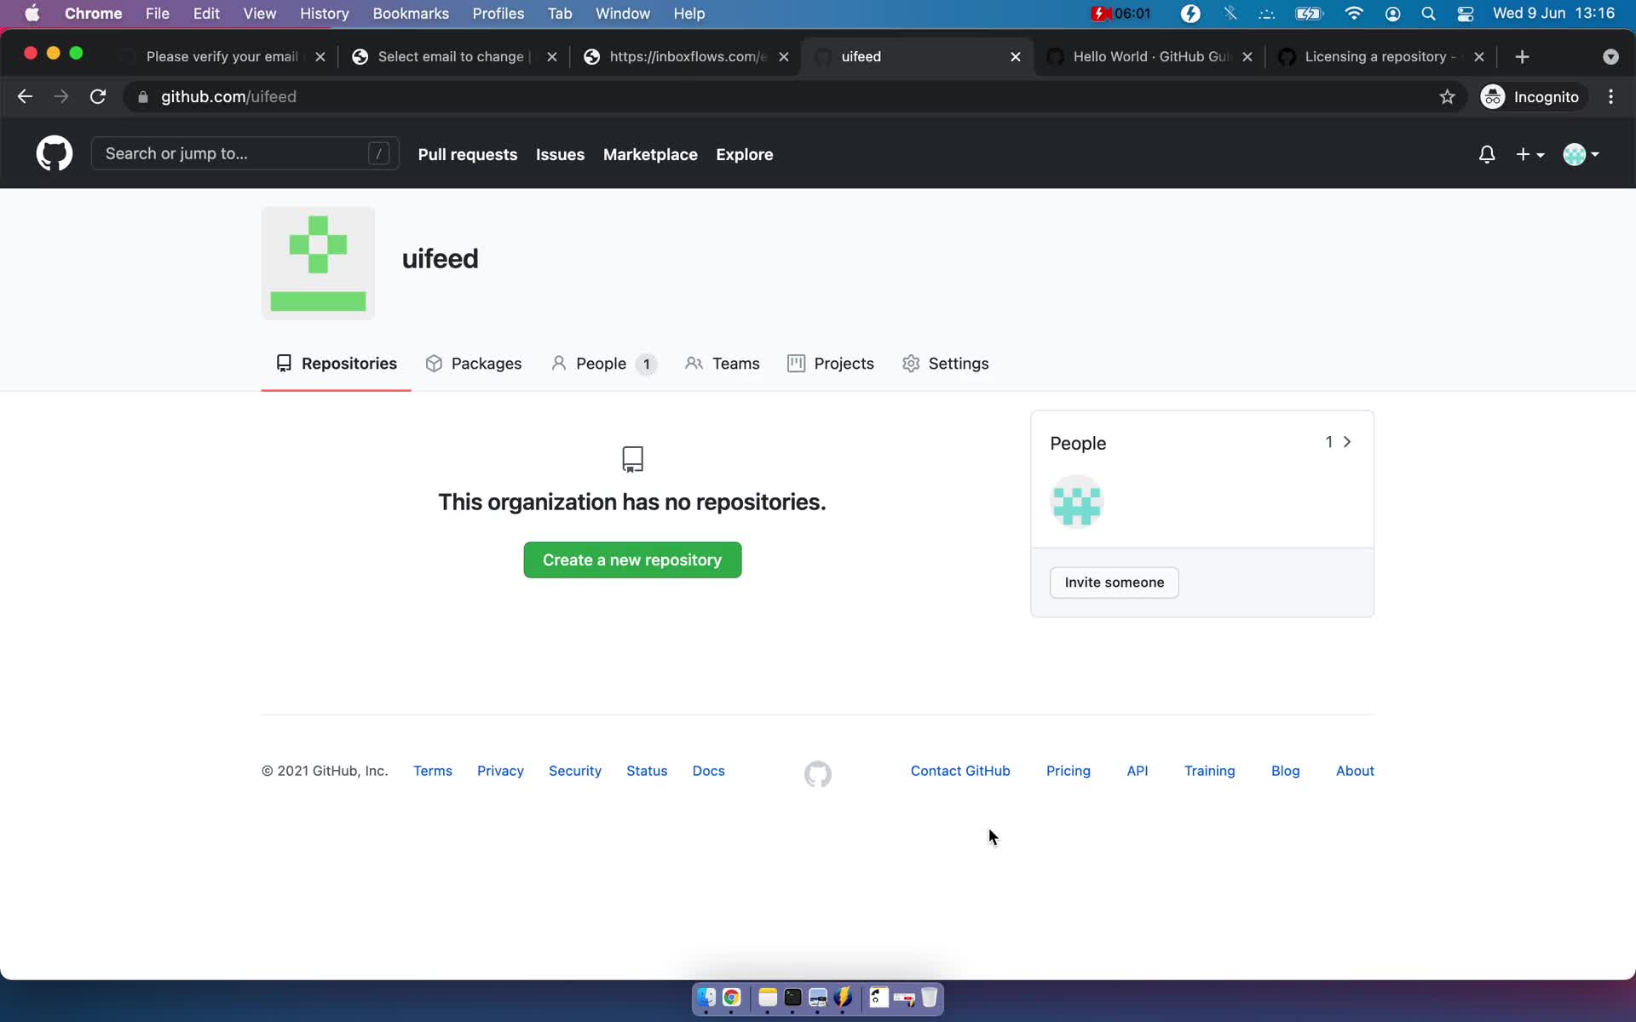Click the Invite someone button
This screenshot has width=1636, height=1022.
(x=1114, y=583)
